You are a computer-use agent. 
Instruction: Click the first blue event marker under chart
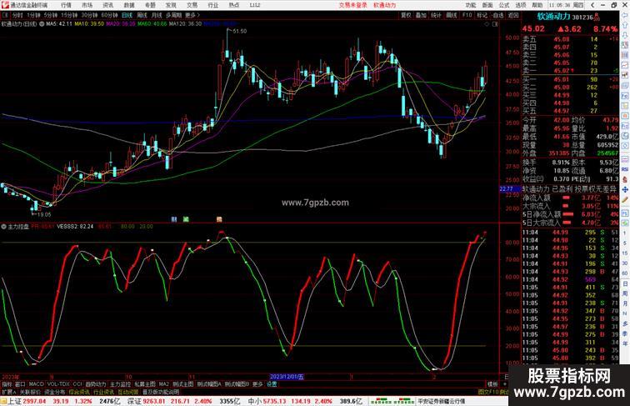(x=174, y=219)
